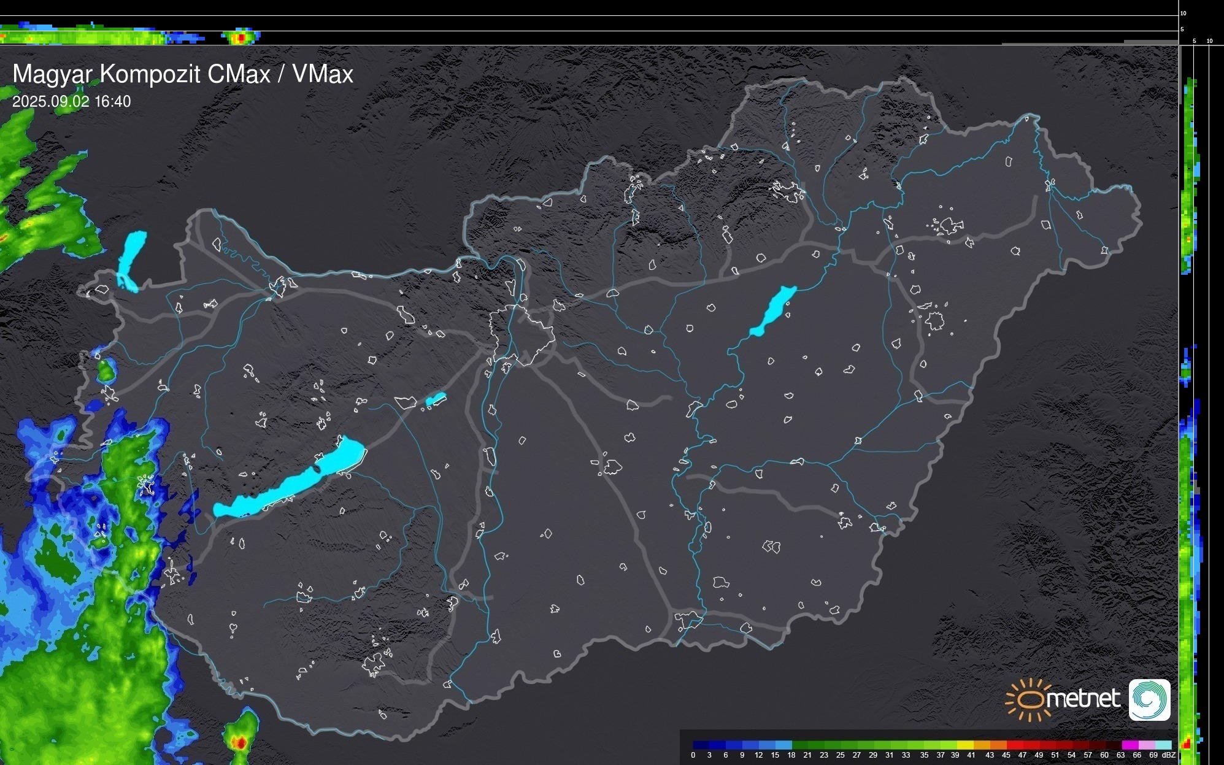Click the red echo in the top cross-section strip
1224x765 pixels.
(x=241, y=38)
